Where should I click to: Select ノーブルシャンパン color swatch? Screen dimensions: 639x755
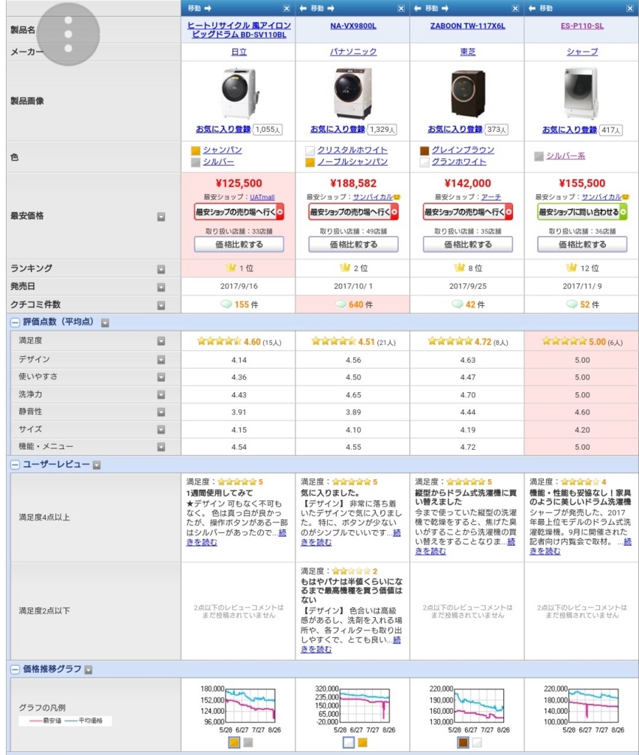point(310,162)
